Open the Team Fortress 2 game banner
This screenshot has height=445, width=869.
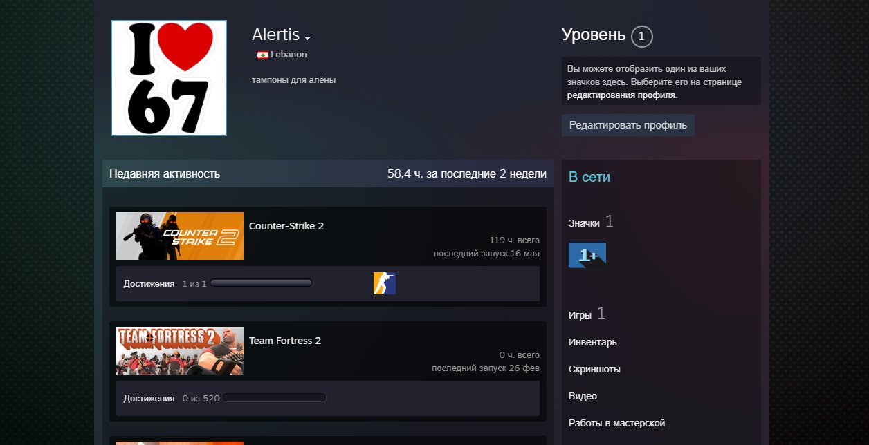tap(180, 350)
